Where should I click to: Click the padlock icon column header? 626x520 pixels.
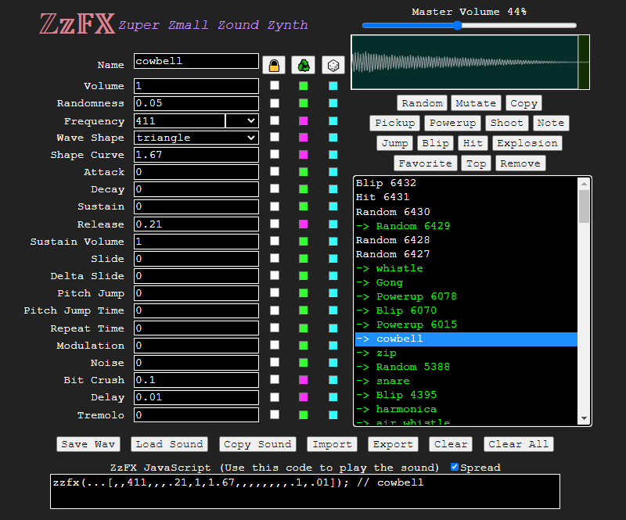pos(274,65)
